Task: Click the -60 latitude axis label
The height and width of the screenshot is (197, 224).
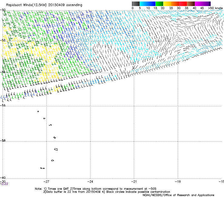Action: click(3, 178)
